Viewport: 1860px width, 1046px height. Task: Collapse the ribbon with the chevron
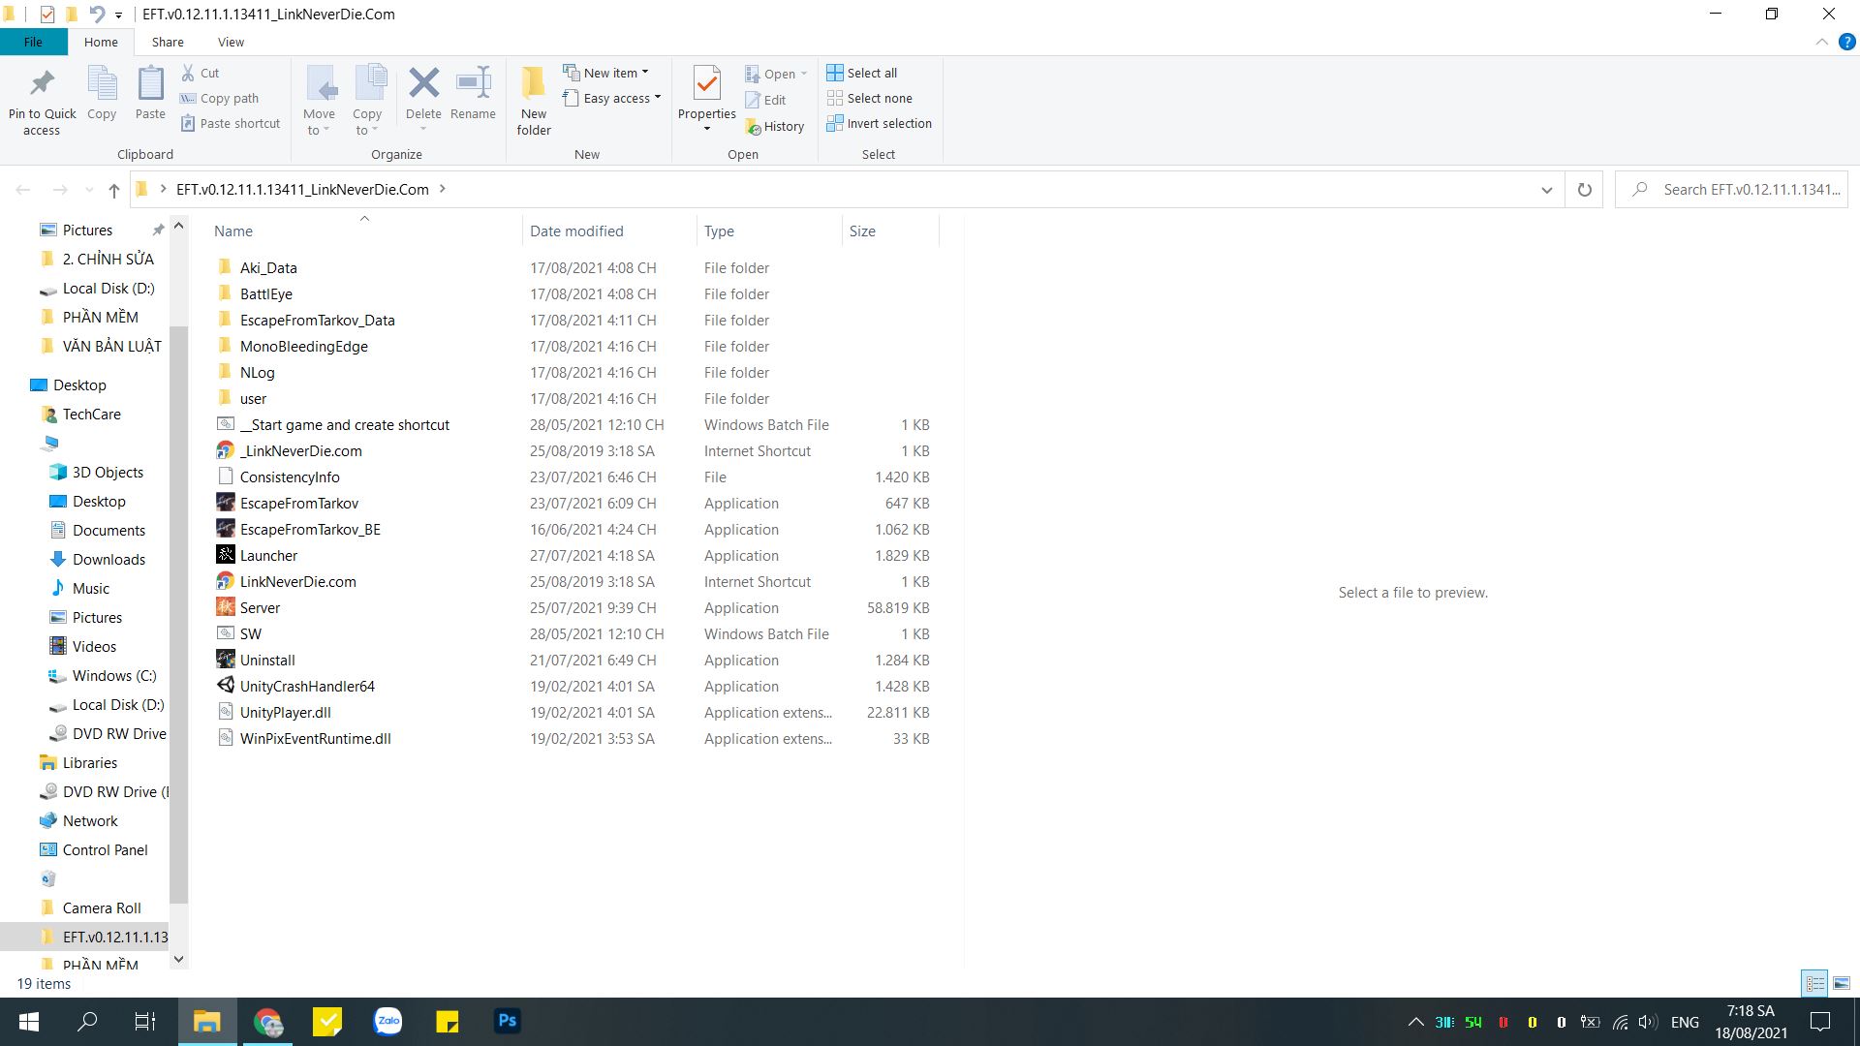[x=1821, y=42]
